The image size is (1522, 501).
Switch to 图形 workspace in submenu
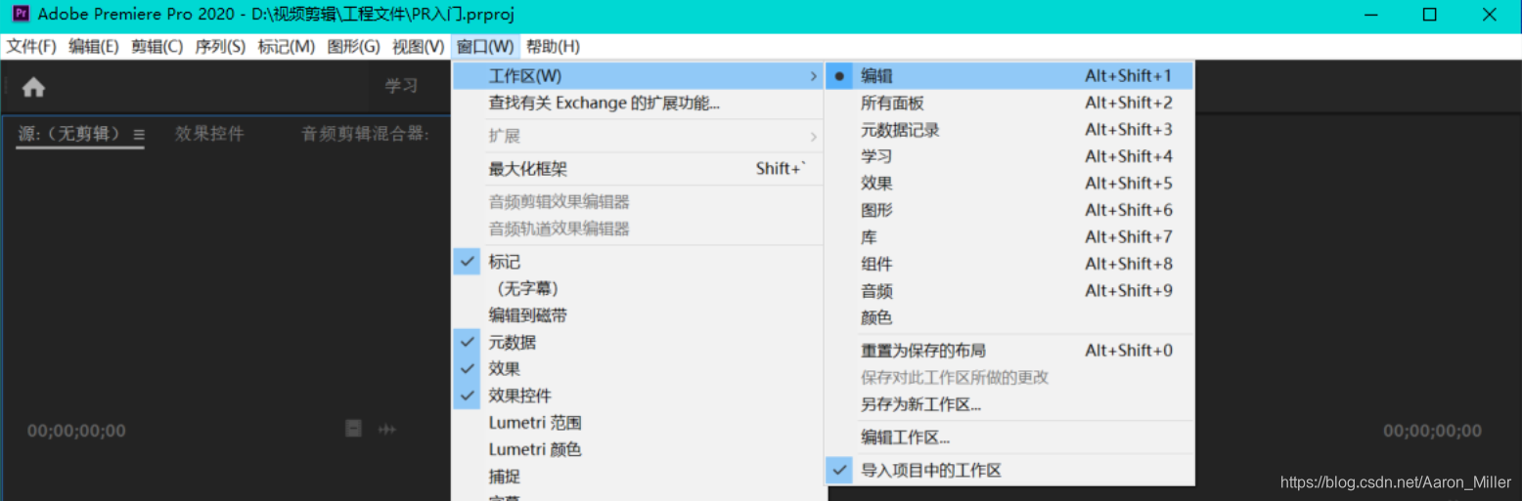click(x=1009, y=210)
